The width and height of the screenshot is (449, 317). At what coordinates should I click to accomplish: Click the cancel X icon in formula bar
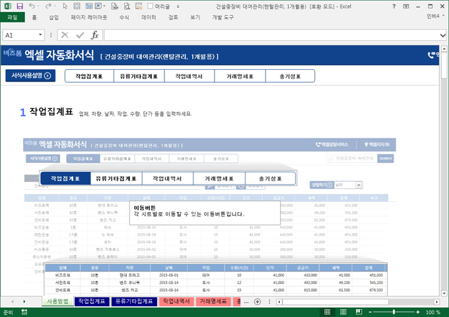[x=65, y=35]
